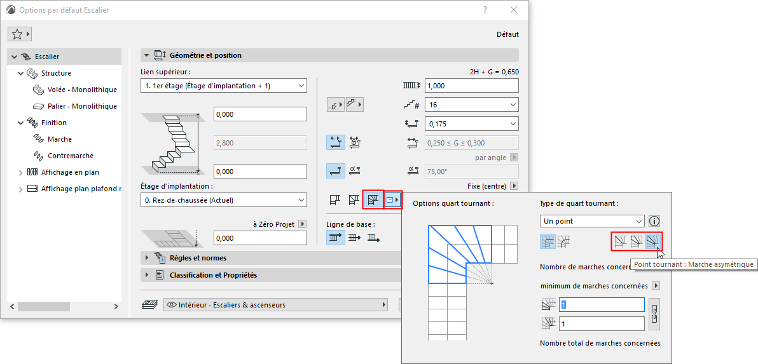Select the Contremarche tree item
758x364 pixels.
point(70,156)
